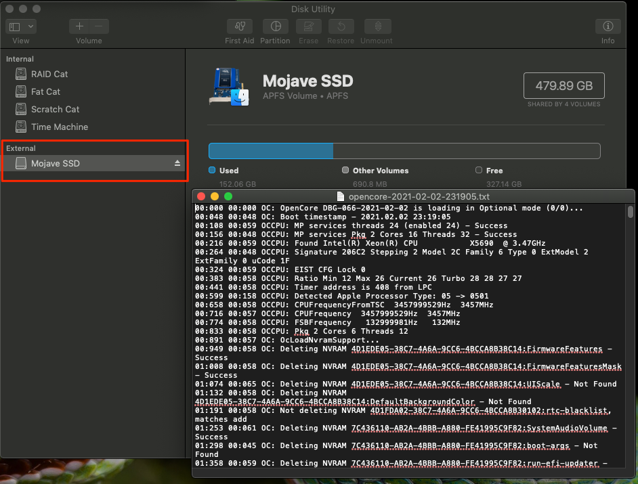This screenshot has height=484, width=638.
Task: Open the View dropdown chevron
Action: tap(30, 27)
